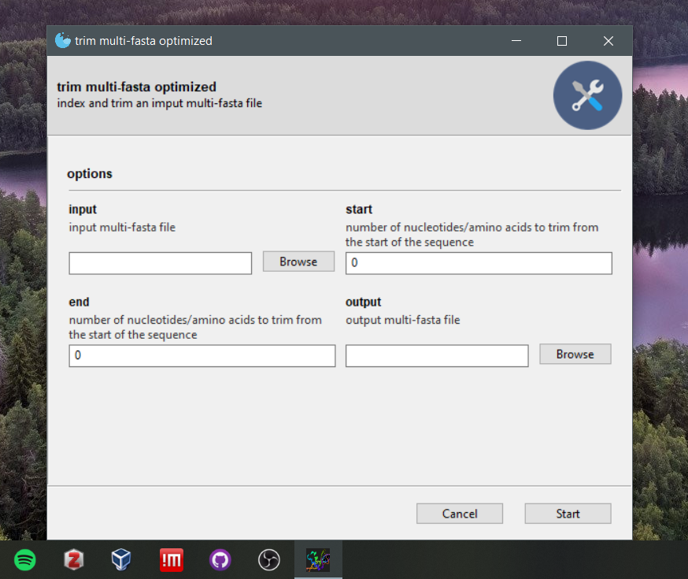Launch Zotero from the taskbar

coord(74,560)
